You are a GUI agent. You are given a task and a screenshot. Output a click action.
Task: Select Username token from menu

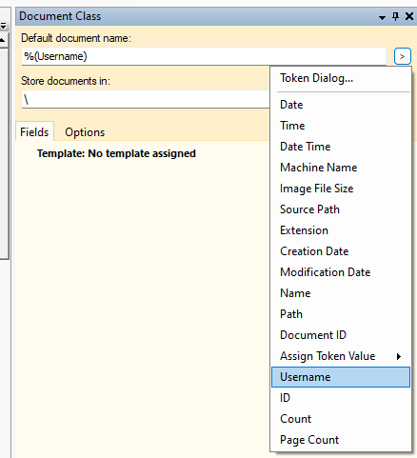(x=341, y=377)
